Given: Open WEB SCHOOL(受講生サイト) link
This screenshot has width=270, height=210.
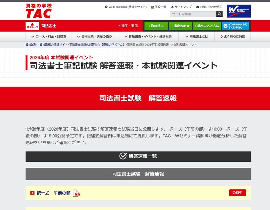Looking at the screenshot, I should tap(127, 7).
